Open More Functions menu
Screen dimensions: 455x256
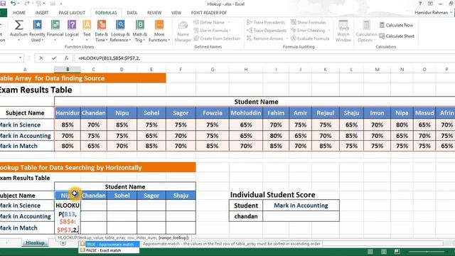[x=159, y=31]
